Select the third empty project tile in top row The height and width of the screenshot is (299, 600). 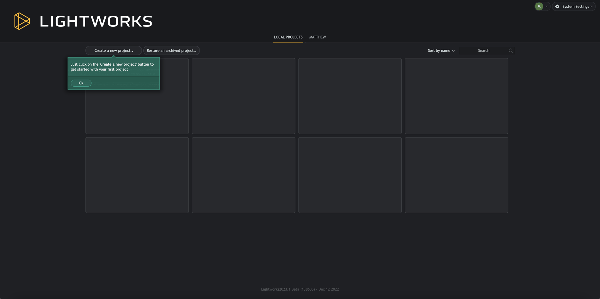pos(350,96)
